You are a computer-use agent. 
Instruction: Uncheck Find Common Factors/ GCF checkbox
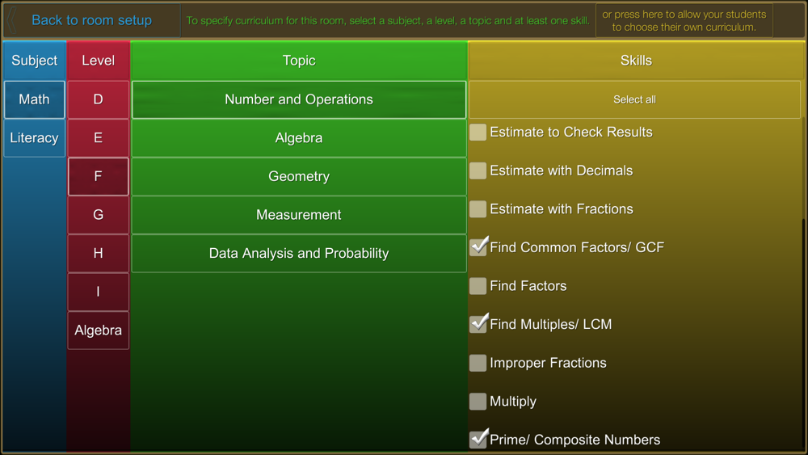[478, 247]
